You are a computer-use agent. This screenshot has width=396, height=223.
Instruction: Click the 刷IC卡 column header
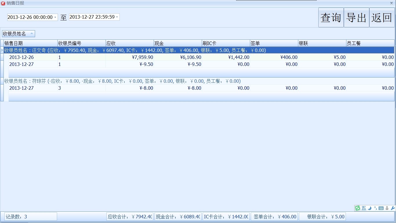pos(226,43)
